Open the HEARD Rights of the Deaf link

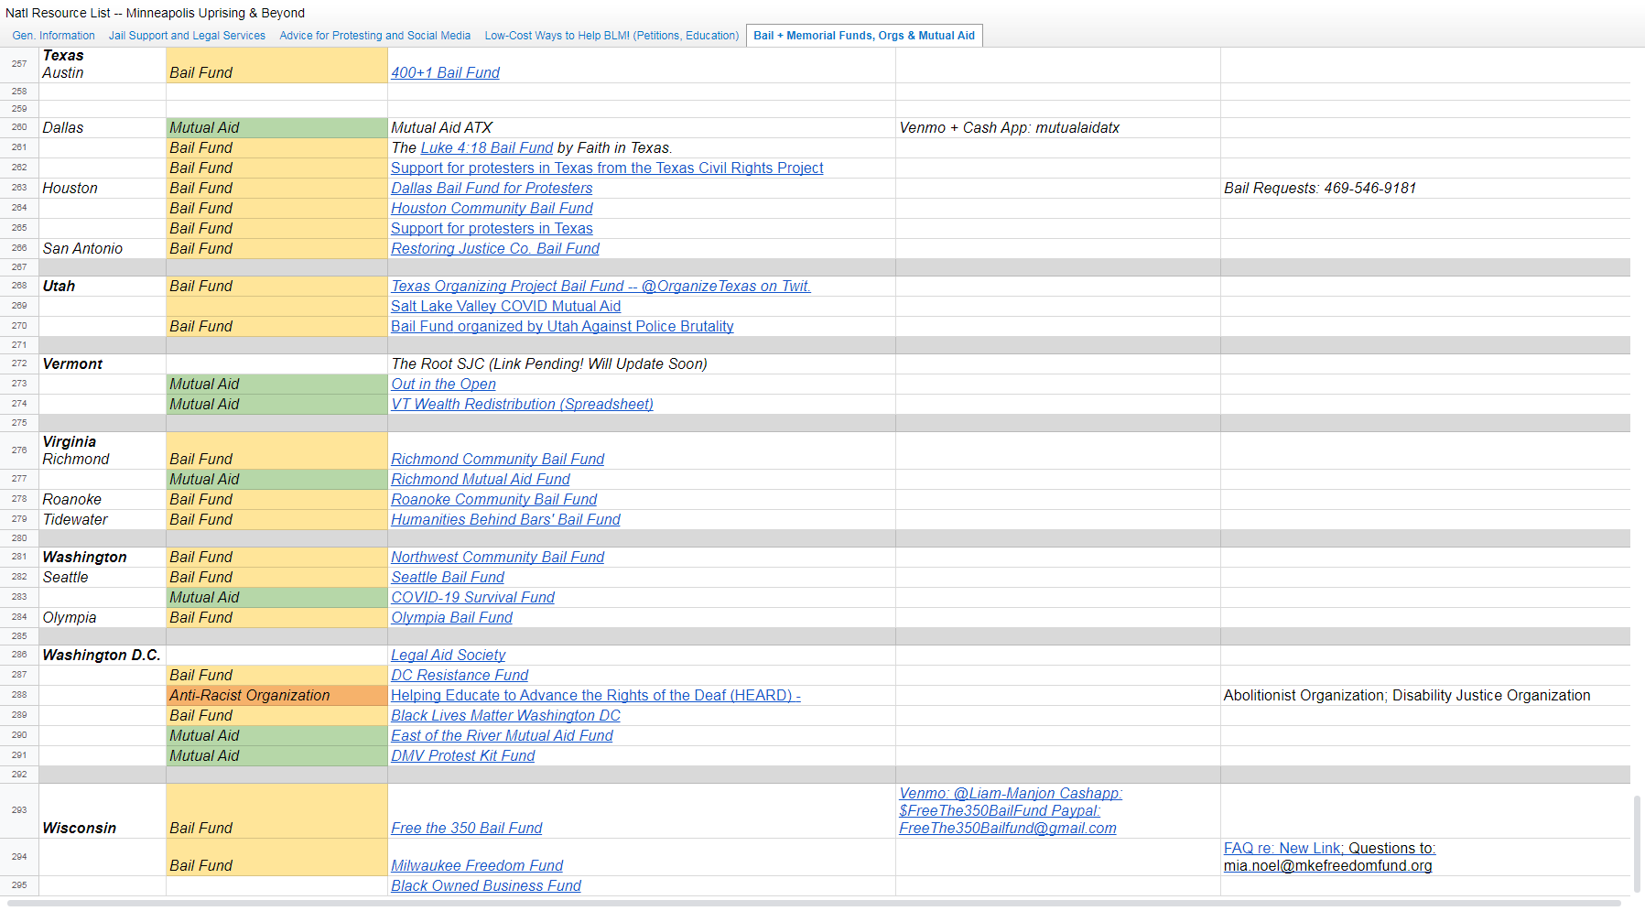pyautogui.click(x=596, y=696)
